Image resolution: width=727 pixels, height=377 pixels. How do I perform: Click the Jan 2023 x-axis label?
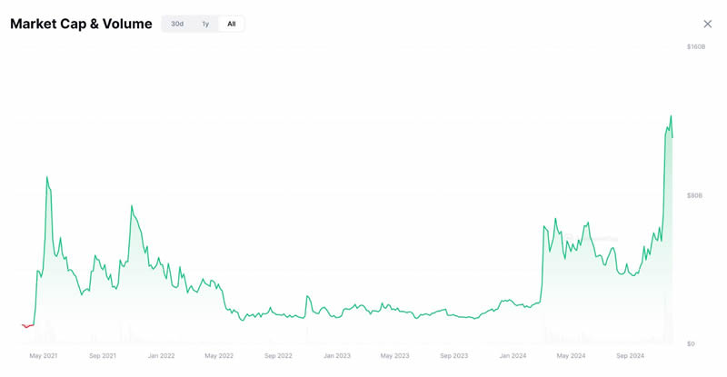coord(336,356)
